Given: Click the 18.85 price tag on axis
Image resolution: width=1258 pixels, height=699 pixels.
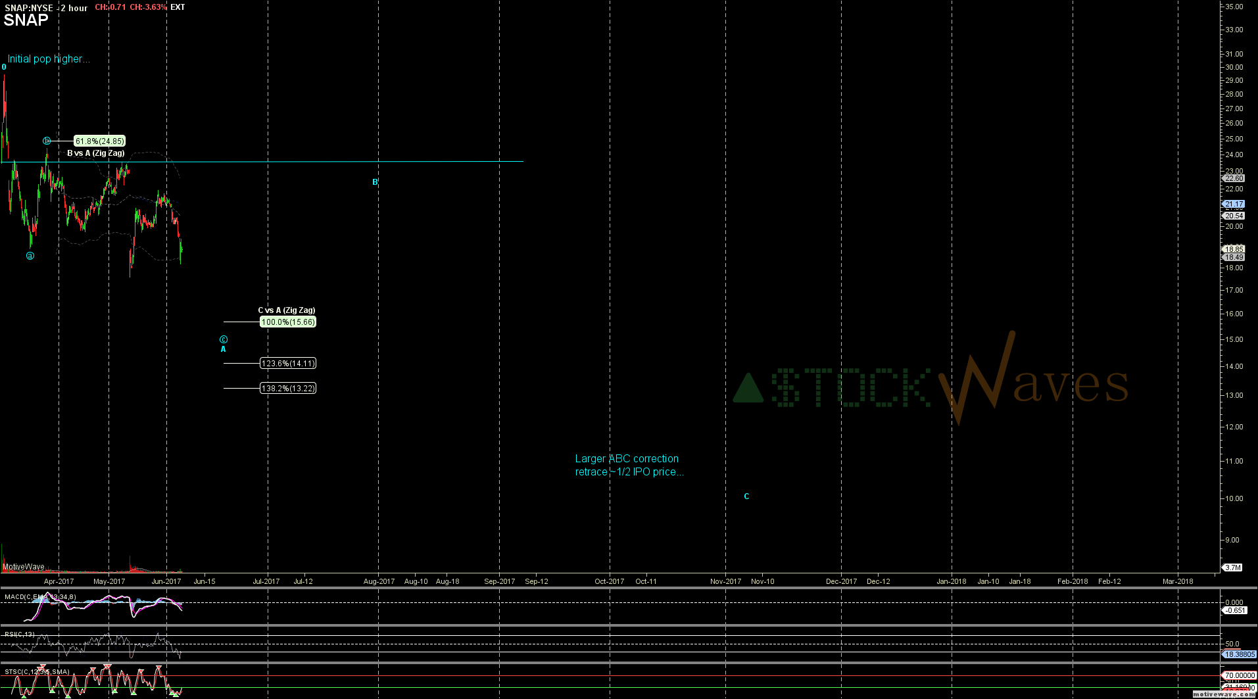Looking at the screenshot, I should coord(1234,249).
